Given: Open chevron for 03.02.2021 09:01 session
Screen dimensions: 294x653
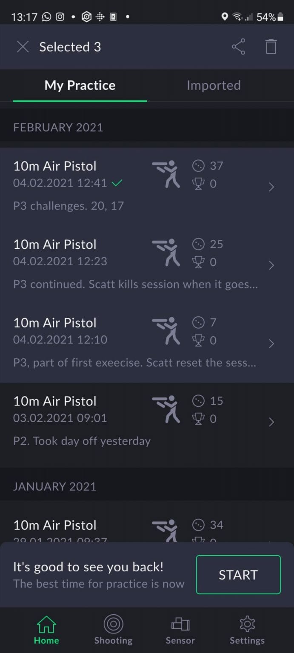Looking at the screenshot, I should coord(271,422).
